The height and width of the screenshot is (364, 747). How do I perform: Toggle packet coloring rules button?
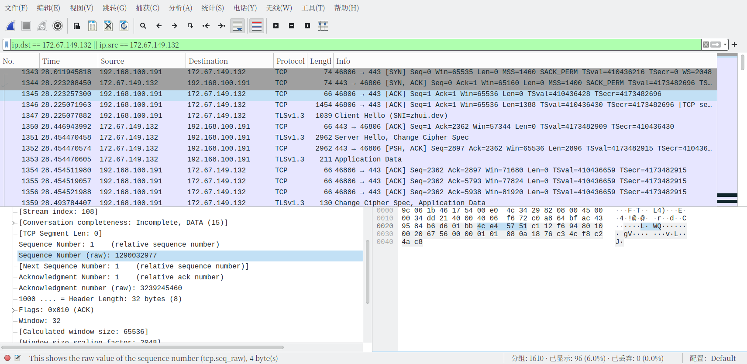click(x=257, y=26)
